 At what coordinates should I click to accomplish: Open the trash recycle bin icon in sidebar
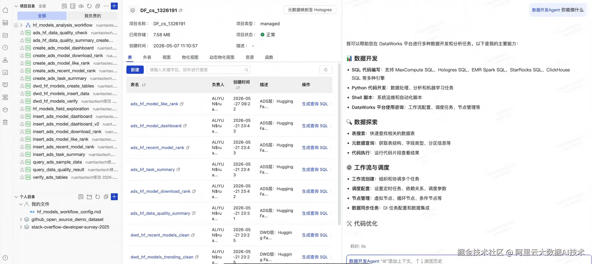coord(5,122)
